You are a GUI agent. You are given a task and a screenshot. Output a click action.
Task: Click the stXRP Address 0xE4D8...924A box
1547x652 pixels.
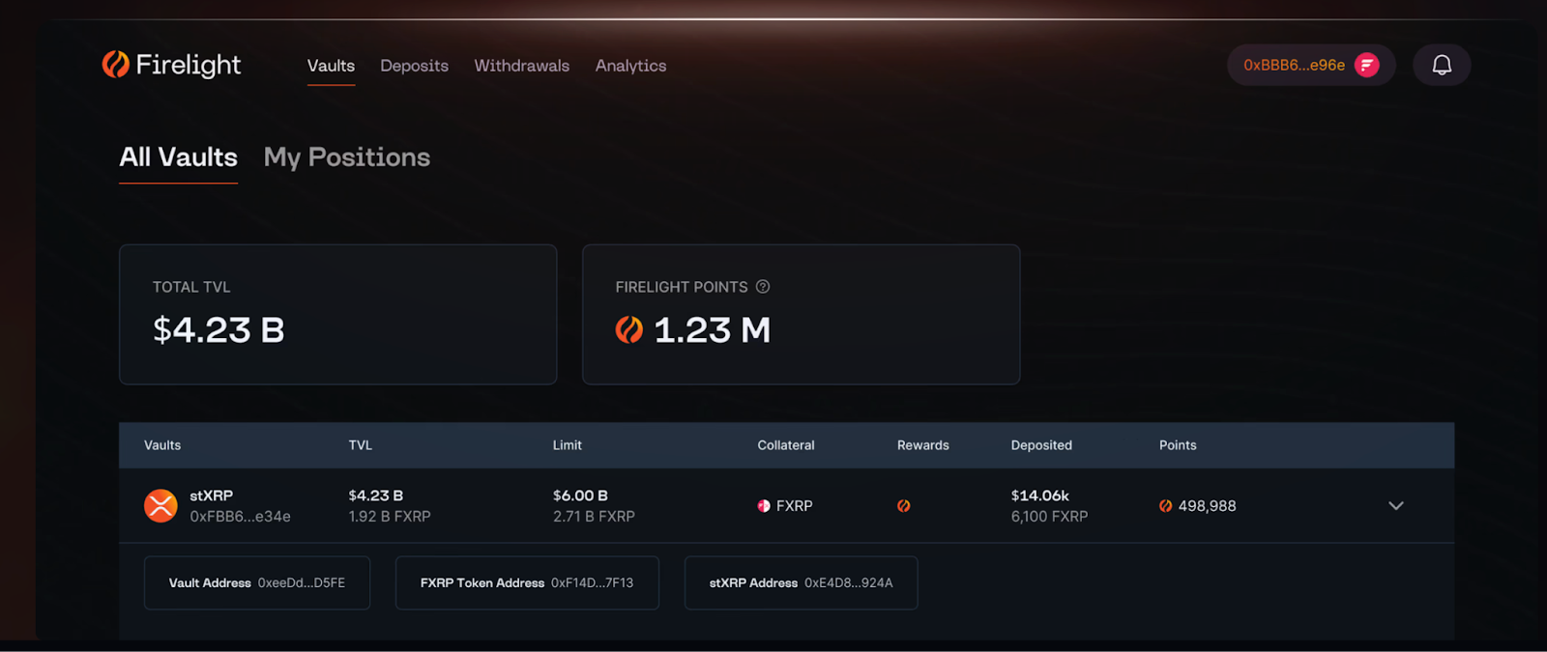pyautogui.click(x=802, y=582)
